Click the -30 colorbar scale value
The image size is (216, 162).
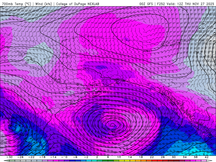tap(9, 157)
